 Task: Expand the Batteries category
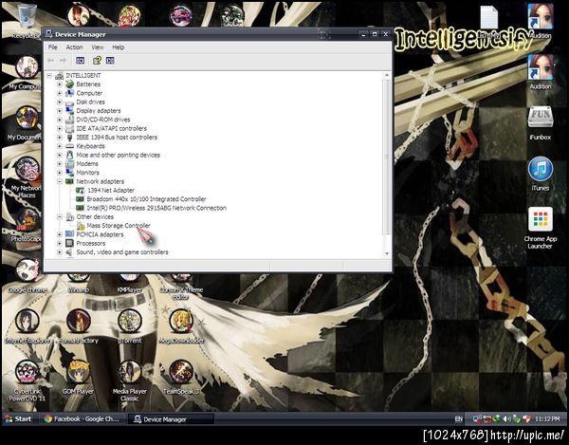click(x=60, y=84)
